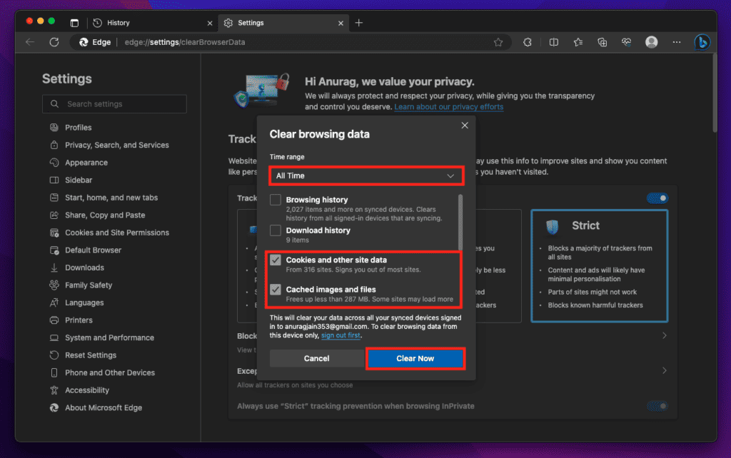This screenshot has width=731, height=458.
Task: Select the Appearance sidebar icon
Action: (x=56, y=162)
